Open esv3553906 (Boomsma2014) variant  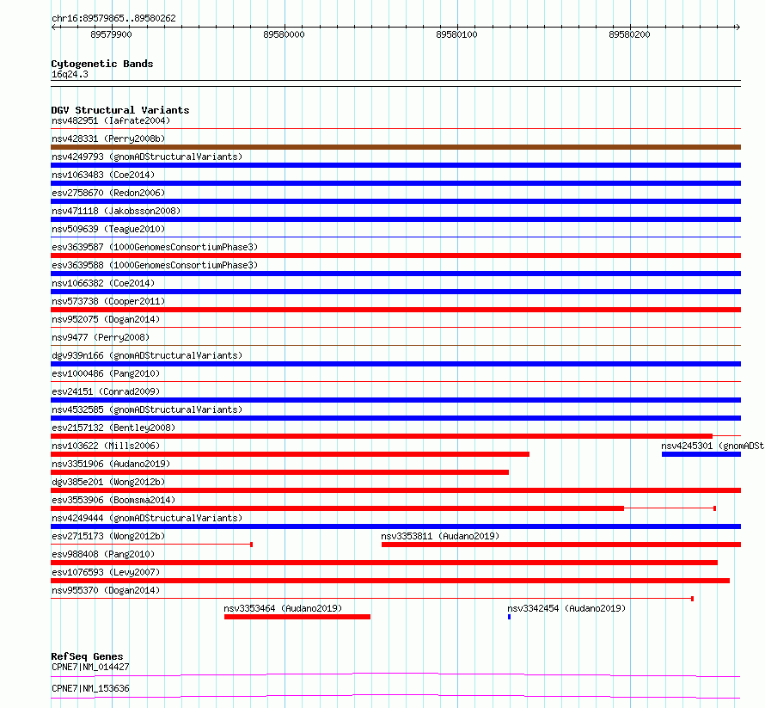(x=113, y=500)
